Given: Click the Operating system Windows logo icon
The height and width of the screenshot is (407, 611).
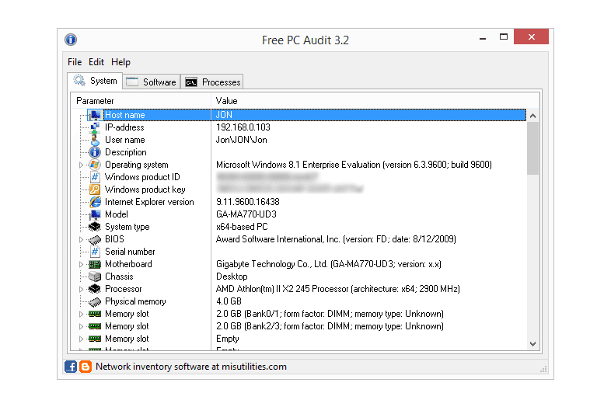Looking at the screenshot, I should pyautogui.click(x=95, y=165).
